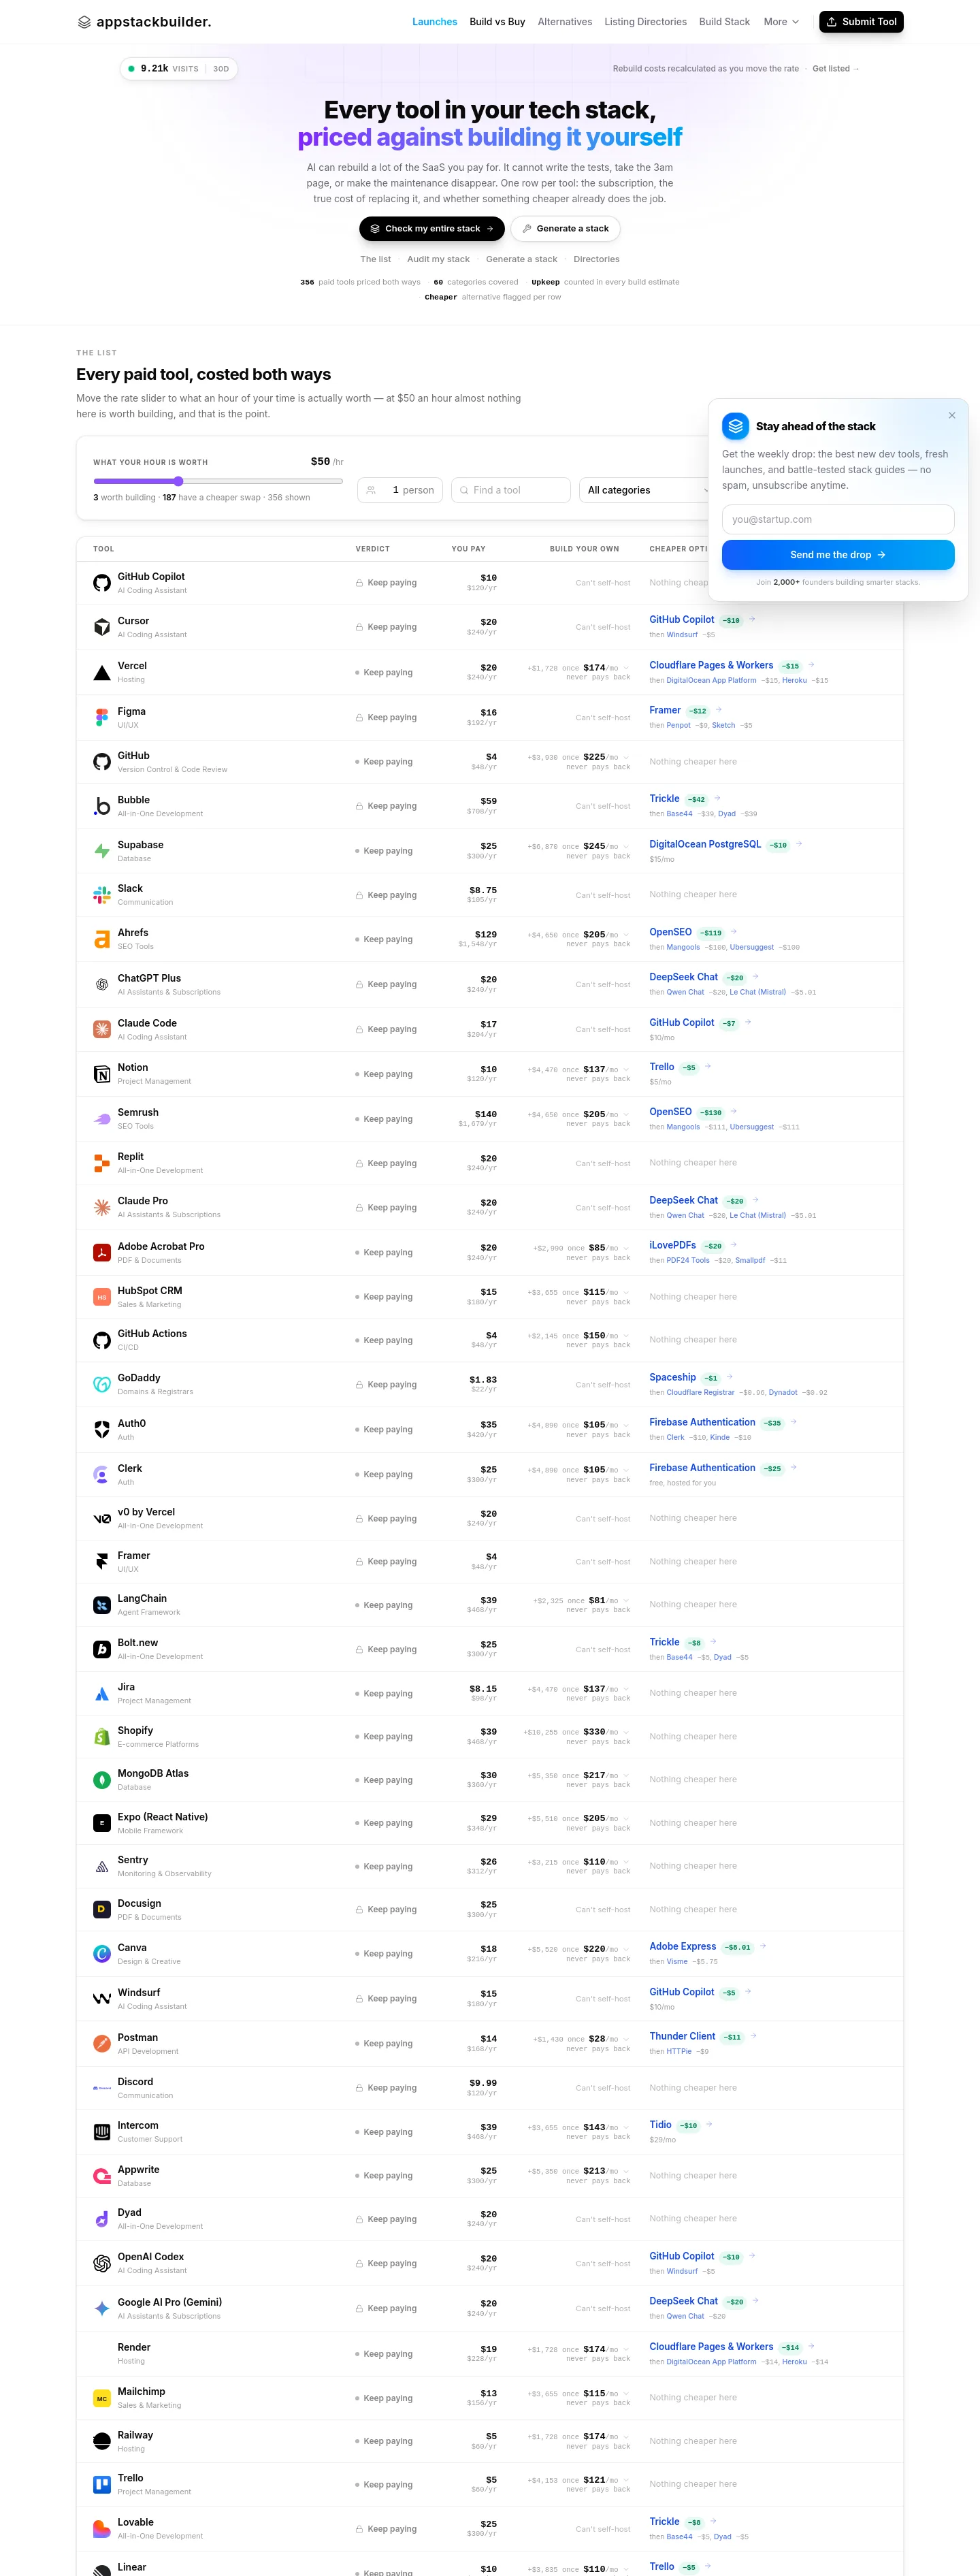
Task: Click the Clerk logo icon
Action: tap(102, 1474)
